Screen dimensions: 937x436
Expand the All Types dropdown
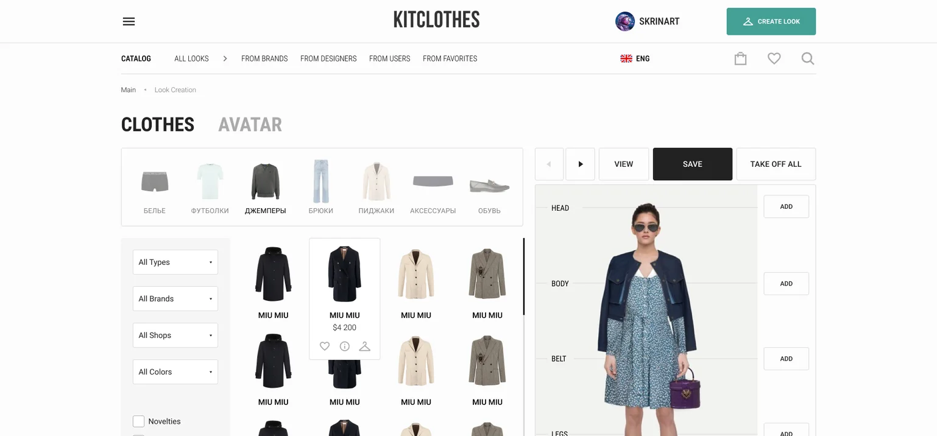(x=175, y=262)
